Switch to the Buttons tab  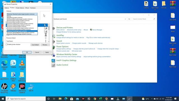tap(7, 8)
